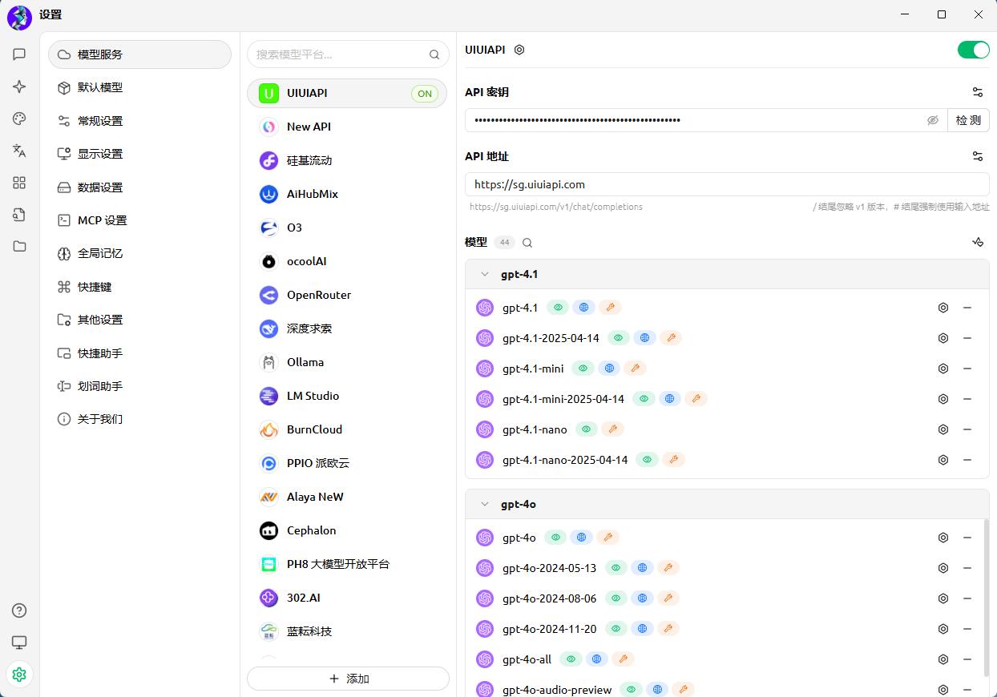997x697 pixels.
Task: Open settings gear for gpt-4.1-2025-04-14
Action: tap(943, 338)
